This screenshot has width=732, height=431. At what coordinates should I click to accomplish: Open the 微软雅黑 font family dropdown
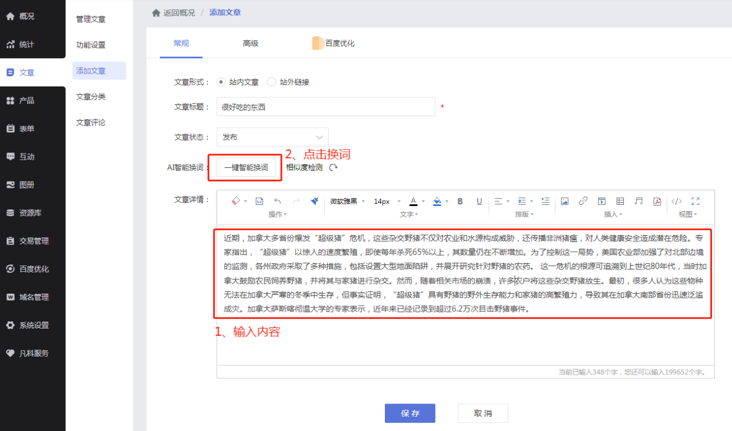coord(347,201)
